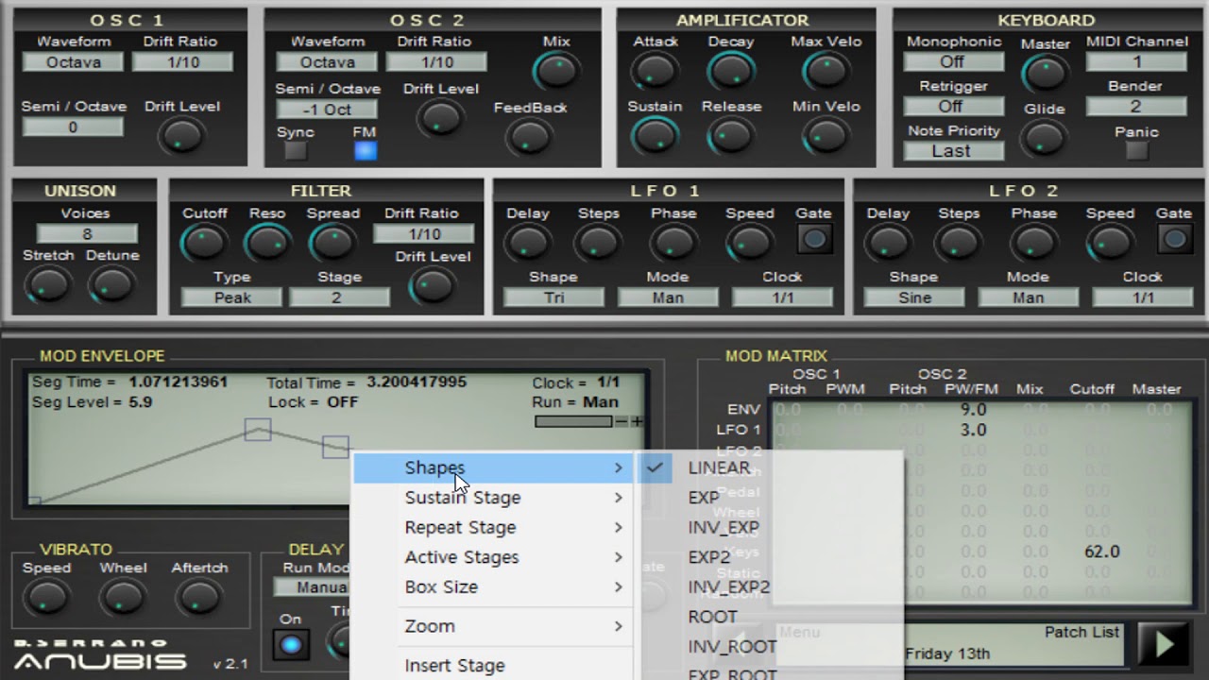Viewport: 1209px width, 680px height.
Task: Open the Note Priority Last selector
Action: [952, 150]
